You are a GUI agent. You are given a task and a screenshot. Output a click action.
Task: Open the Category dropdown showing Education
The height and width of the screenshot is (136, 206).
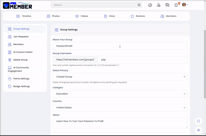click(x=120, y=94)
